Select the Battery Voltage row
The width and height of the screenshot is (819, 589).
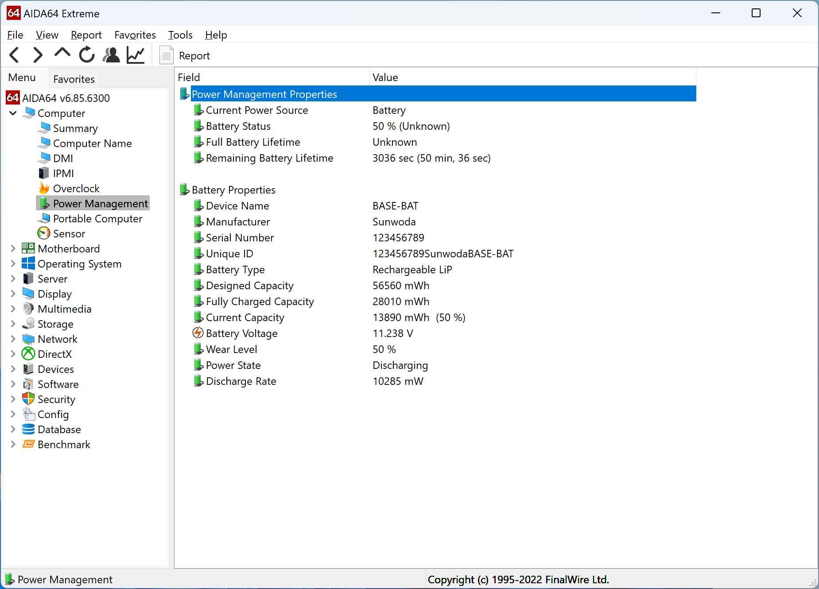click(437, 333)
